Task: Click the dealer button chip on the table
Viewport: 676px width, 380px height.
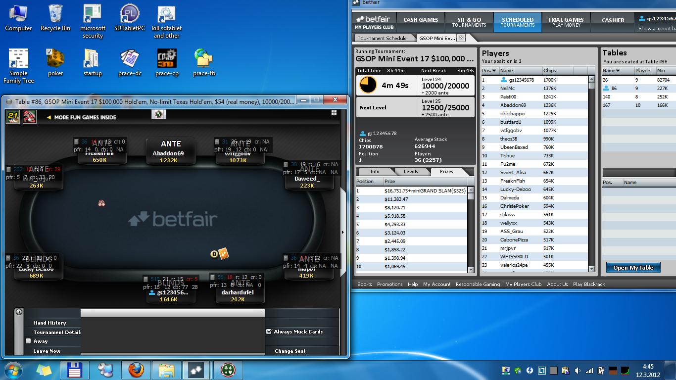Action: (214, 254)
